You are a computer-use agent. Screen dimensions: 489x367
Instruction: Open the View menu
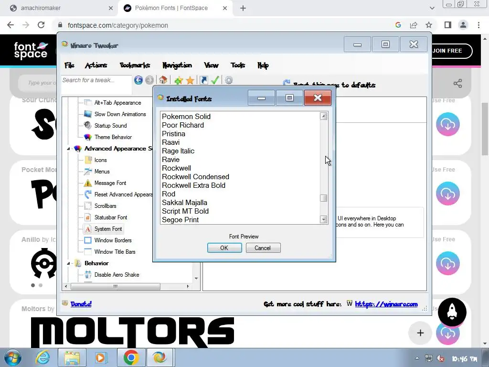pos(211,65)
